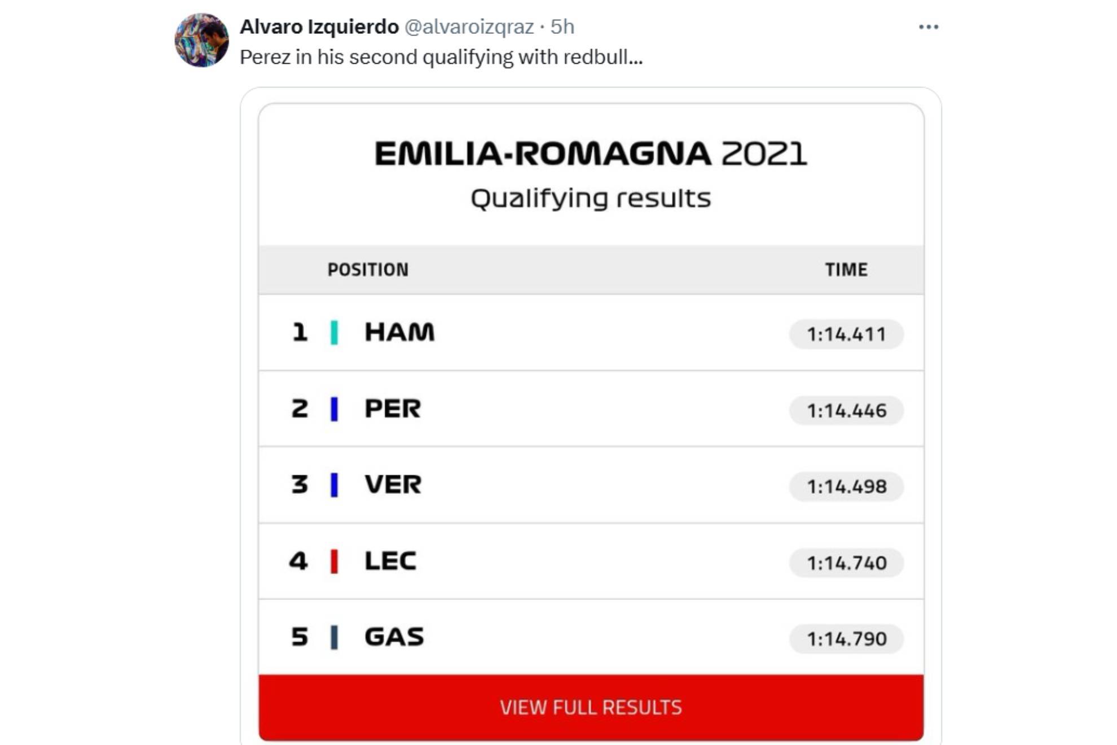Select the PER second position row
Image resolution: width=1117 pixels, height=745 pixels.
(x=591, y=409)
